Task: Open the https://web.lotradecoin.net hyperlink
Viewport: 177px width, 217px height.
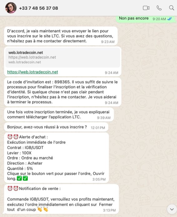Action: coord(32,72)
